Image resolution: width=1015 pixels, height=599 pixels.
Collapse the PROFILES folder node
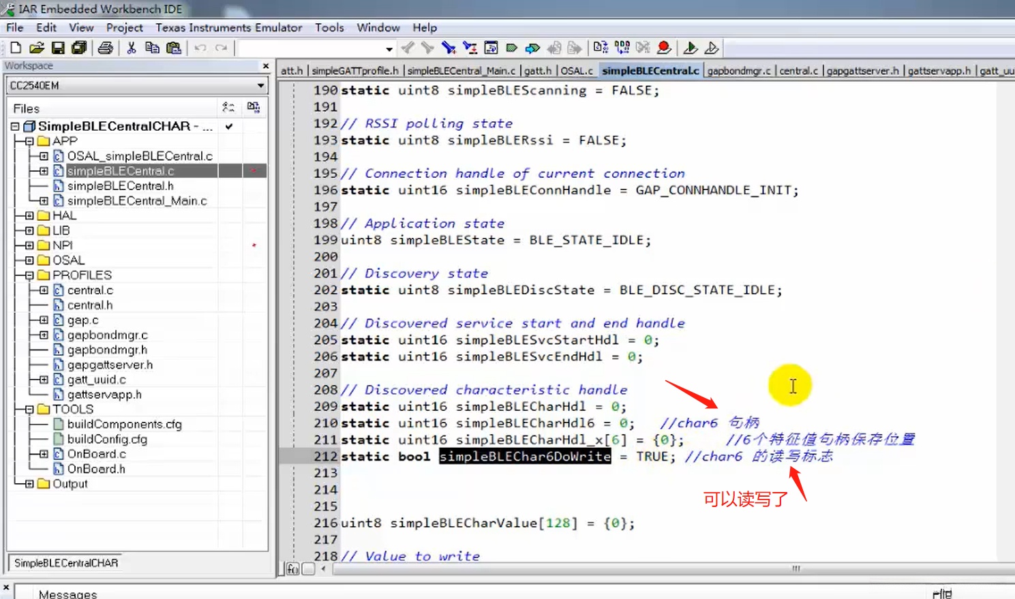coord(29,275)
